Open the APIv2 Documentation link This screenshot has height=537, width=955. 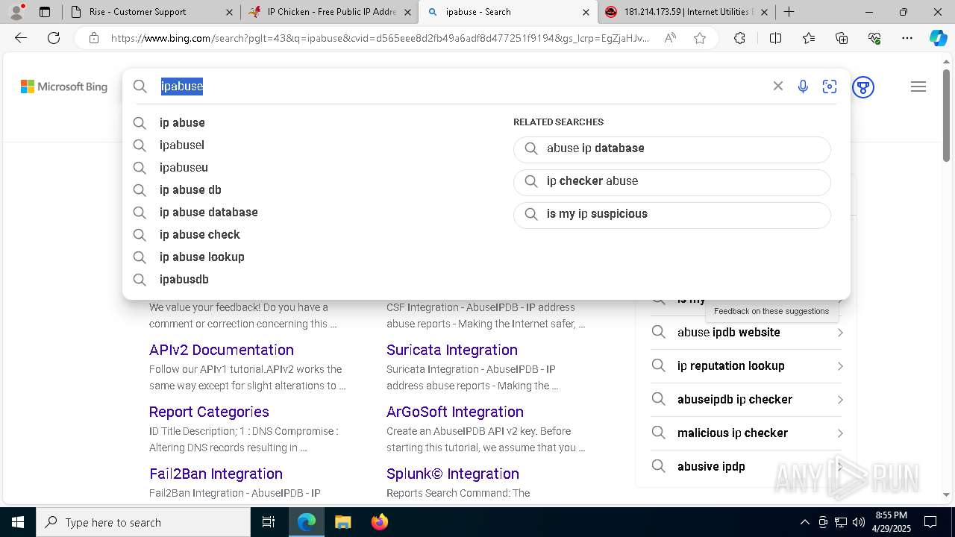point(221,350)
